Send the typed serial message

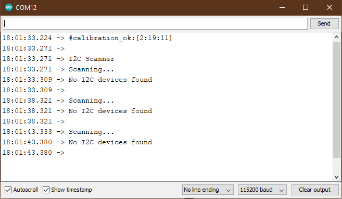[324, 23]
